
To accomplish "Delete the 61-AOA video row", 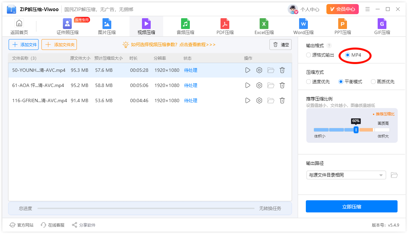I will pos(282,85).
